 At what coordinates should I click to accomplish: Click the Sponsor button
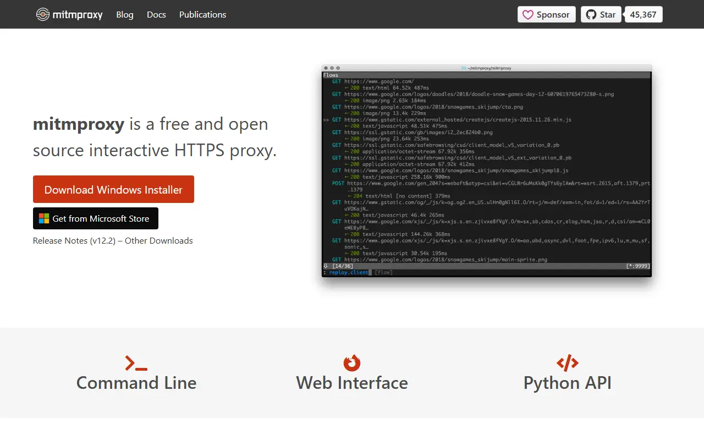tap(547, 14)
